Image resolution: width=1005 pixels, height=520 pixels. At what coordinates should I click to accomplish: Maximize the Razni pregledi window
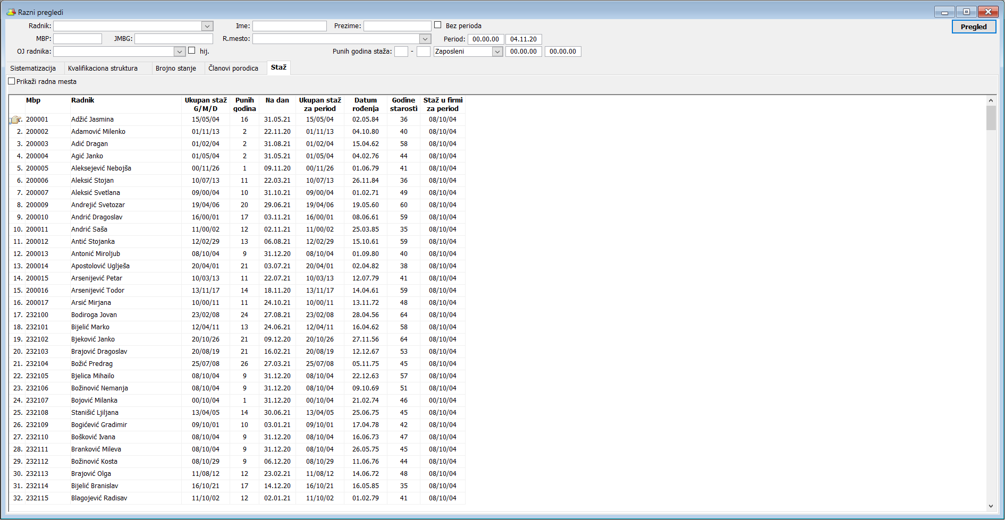click(966, 12)
